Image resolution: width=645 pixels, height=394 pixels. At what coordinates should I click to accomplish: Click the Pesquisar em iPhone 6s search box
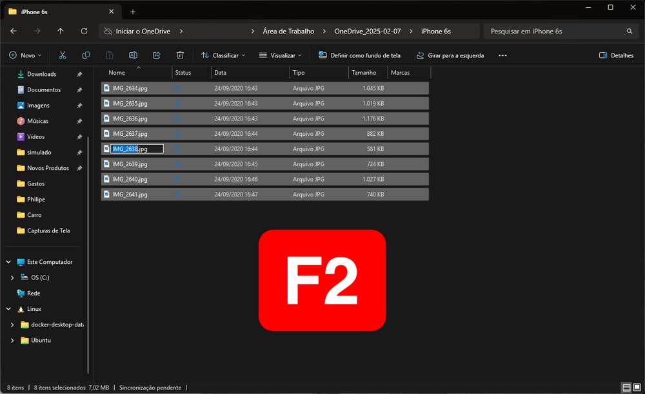click(555, 31)
